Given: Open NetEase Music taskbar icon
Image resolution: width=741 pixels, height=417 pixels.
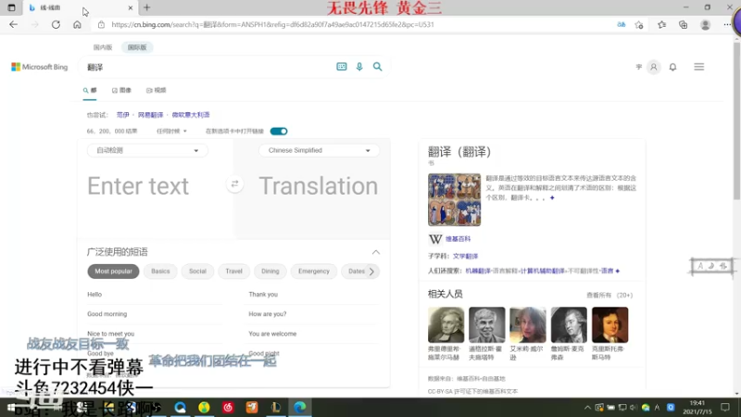Looking at the screenshot, I should 228,407.
